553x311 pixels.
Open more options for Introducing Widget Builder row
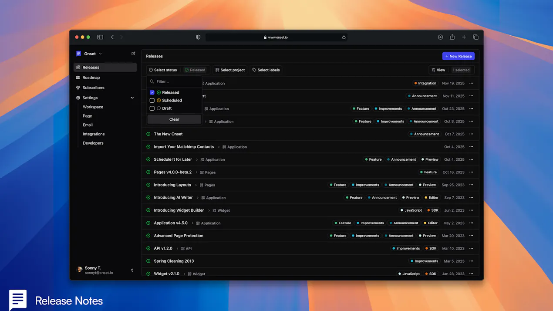471,210
